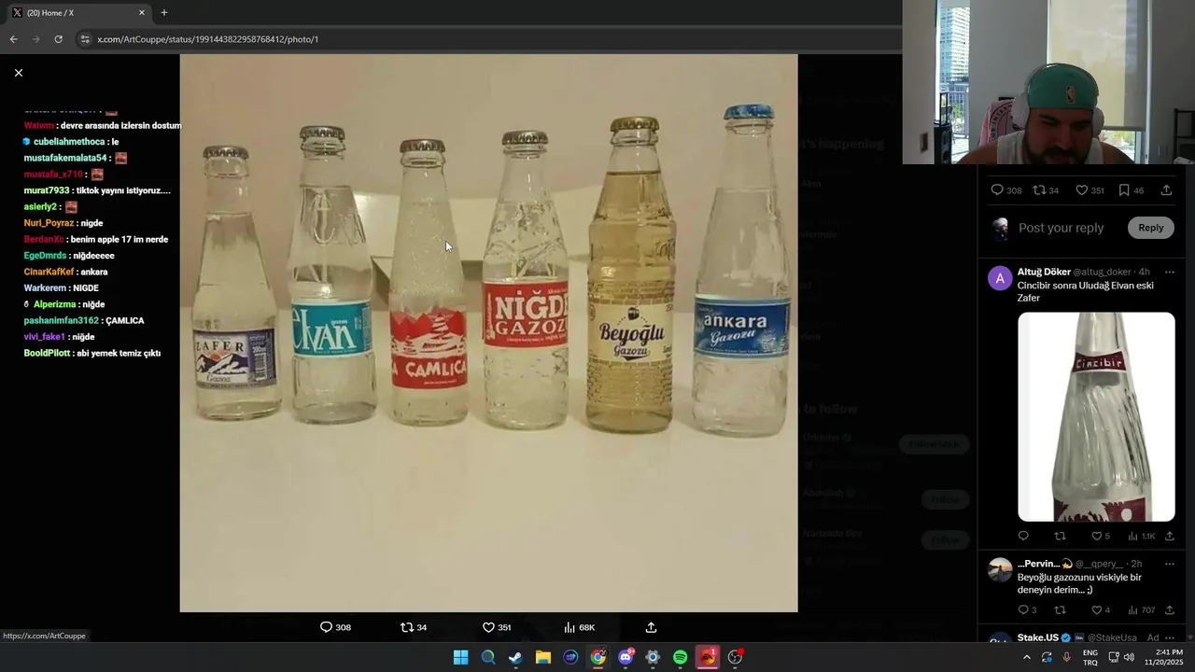Click the volume tray icon

1129,657
